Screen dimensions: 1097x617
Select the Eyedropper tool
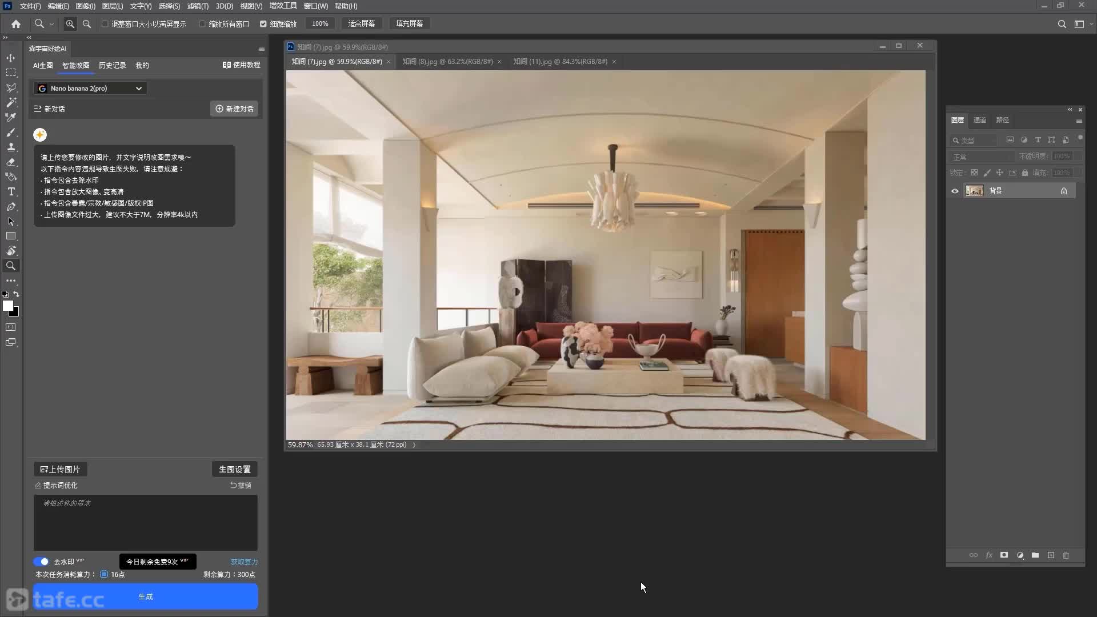[11, 117]
